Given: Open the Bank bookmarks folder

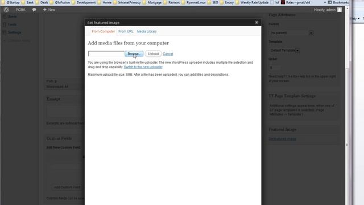Looking at the screenshot, I should [x=28, y=2].
